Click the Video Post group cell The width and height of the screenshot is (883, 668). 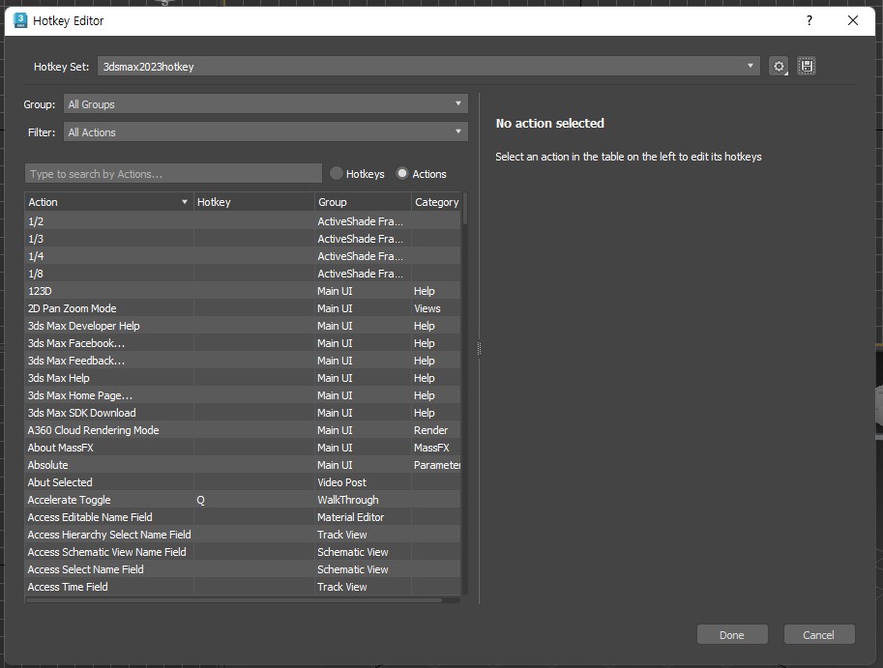click(x=363, y=482)
